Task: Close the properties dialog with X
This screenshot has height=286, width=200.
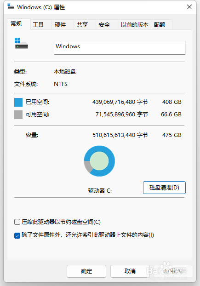Action: coord(189,7)
